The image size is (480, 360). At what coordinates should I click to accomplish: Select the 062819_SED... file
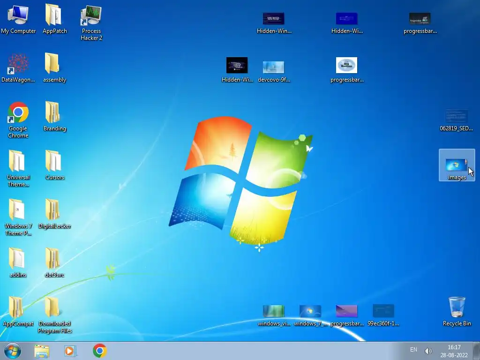(456, 120)
